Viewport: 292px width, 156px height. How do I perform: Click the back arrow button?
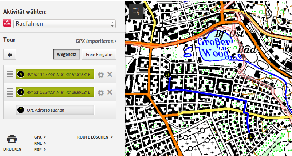[x=10, y=54]
